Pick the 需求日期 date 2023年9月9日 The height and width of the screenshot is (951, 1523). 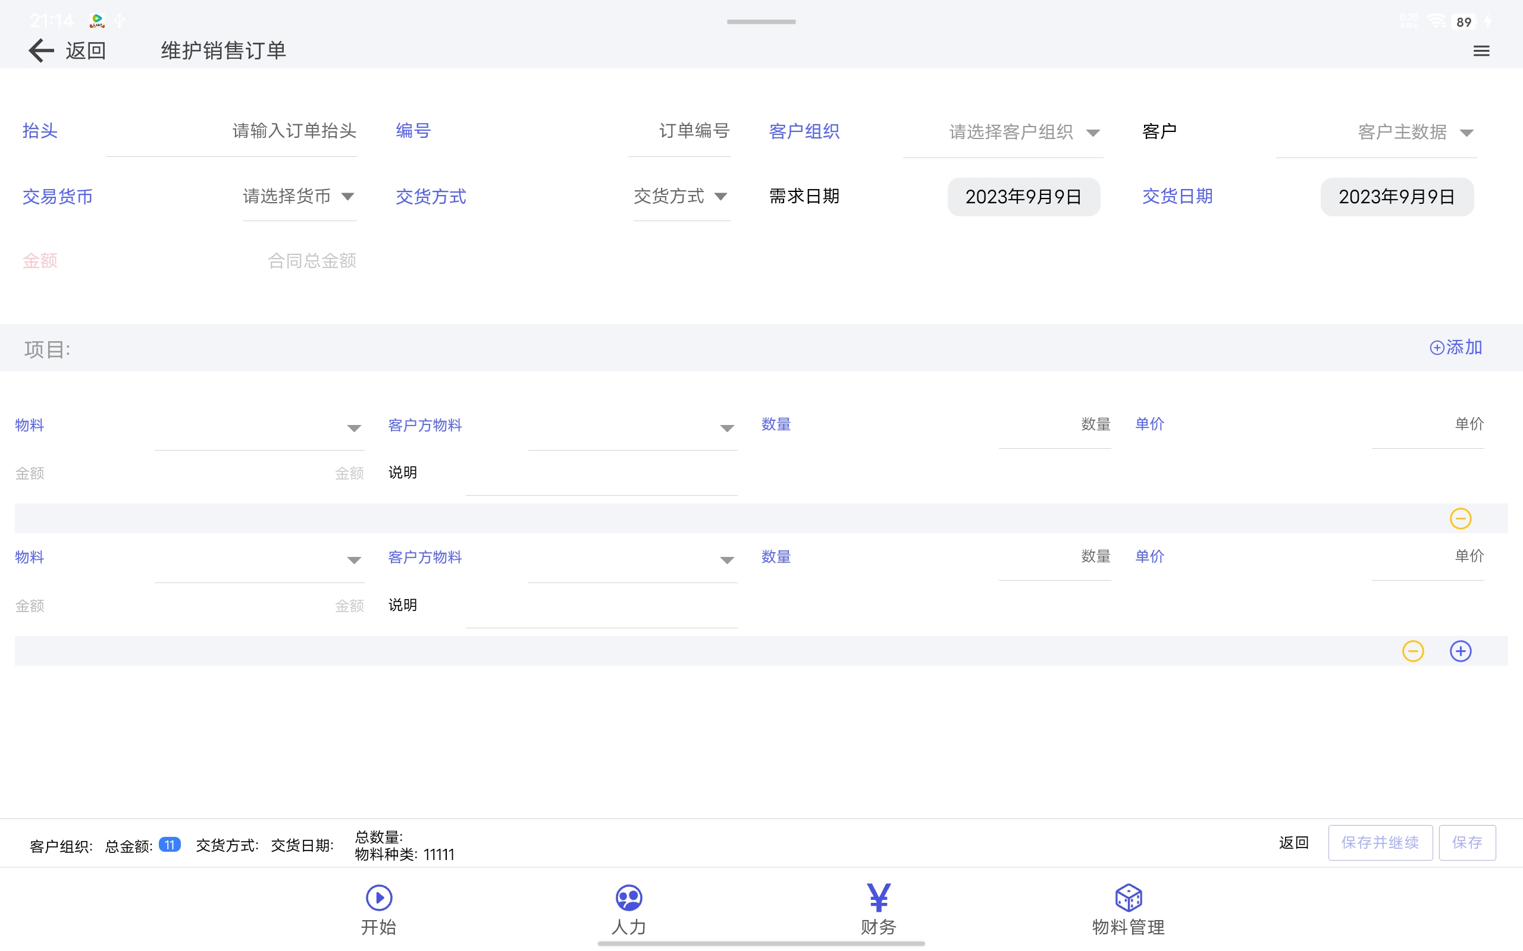[x=1023, y=197]
